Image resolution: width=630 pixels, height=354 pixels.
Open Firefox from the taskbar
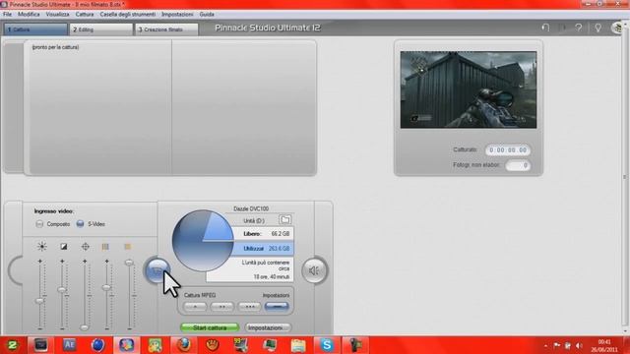184,345
